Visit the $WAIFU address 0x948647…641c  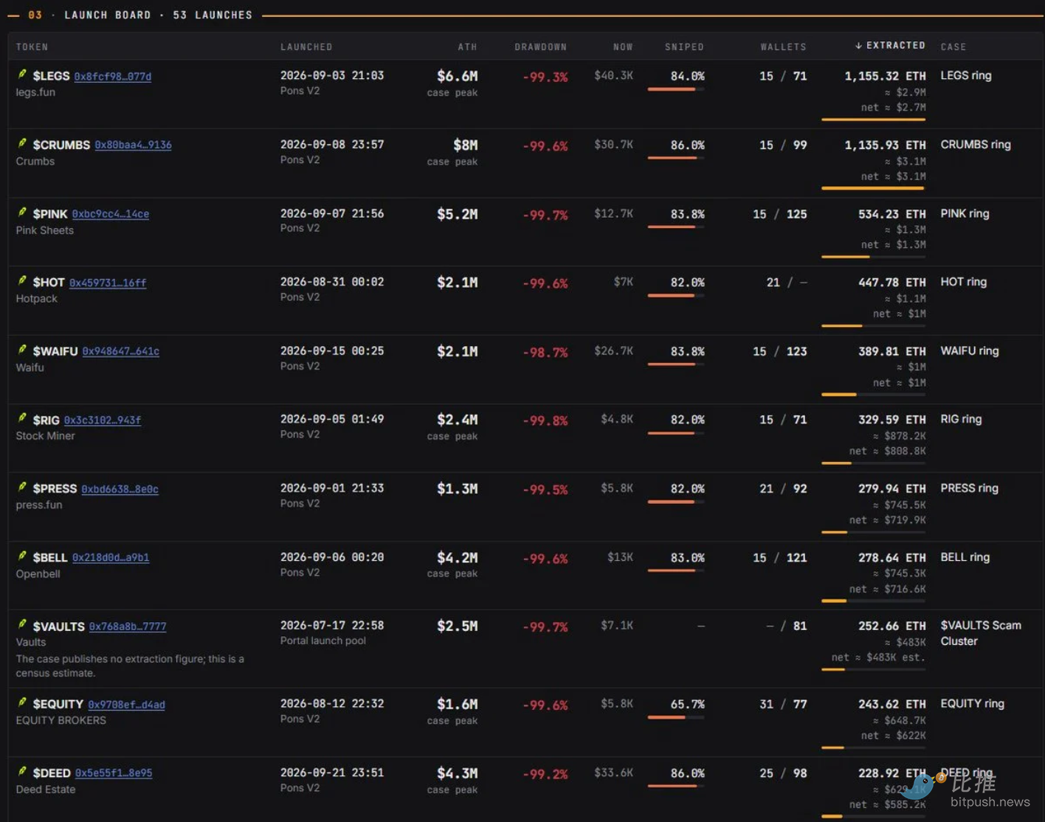(121, 351)
